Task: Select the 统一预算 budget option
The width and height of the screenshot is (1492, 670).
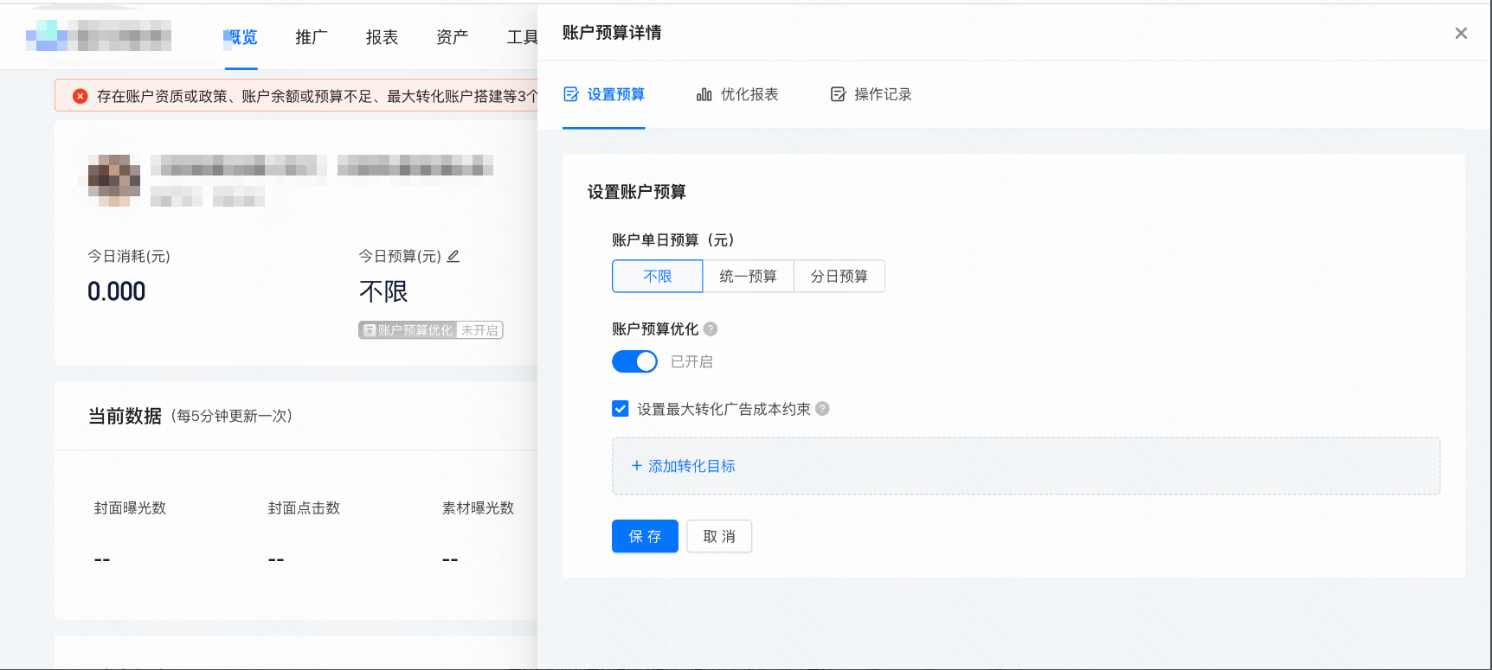Action: (749, 276)
